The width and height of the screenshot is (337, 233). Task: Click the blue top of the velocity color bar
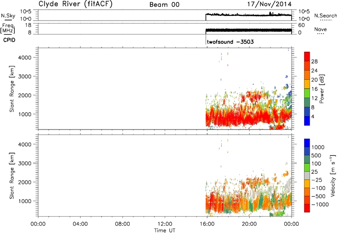[307, 143]
